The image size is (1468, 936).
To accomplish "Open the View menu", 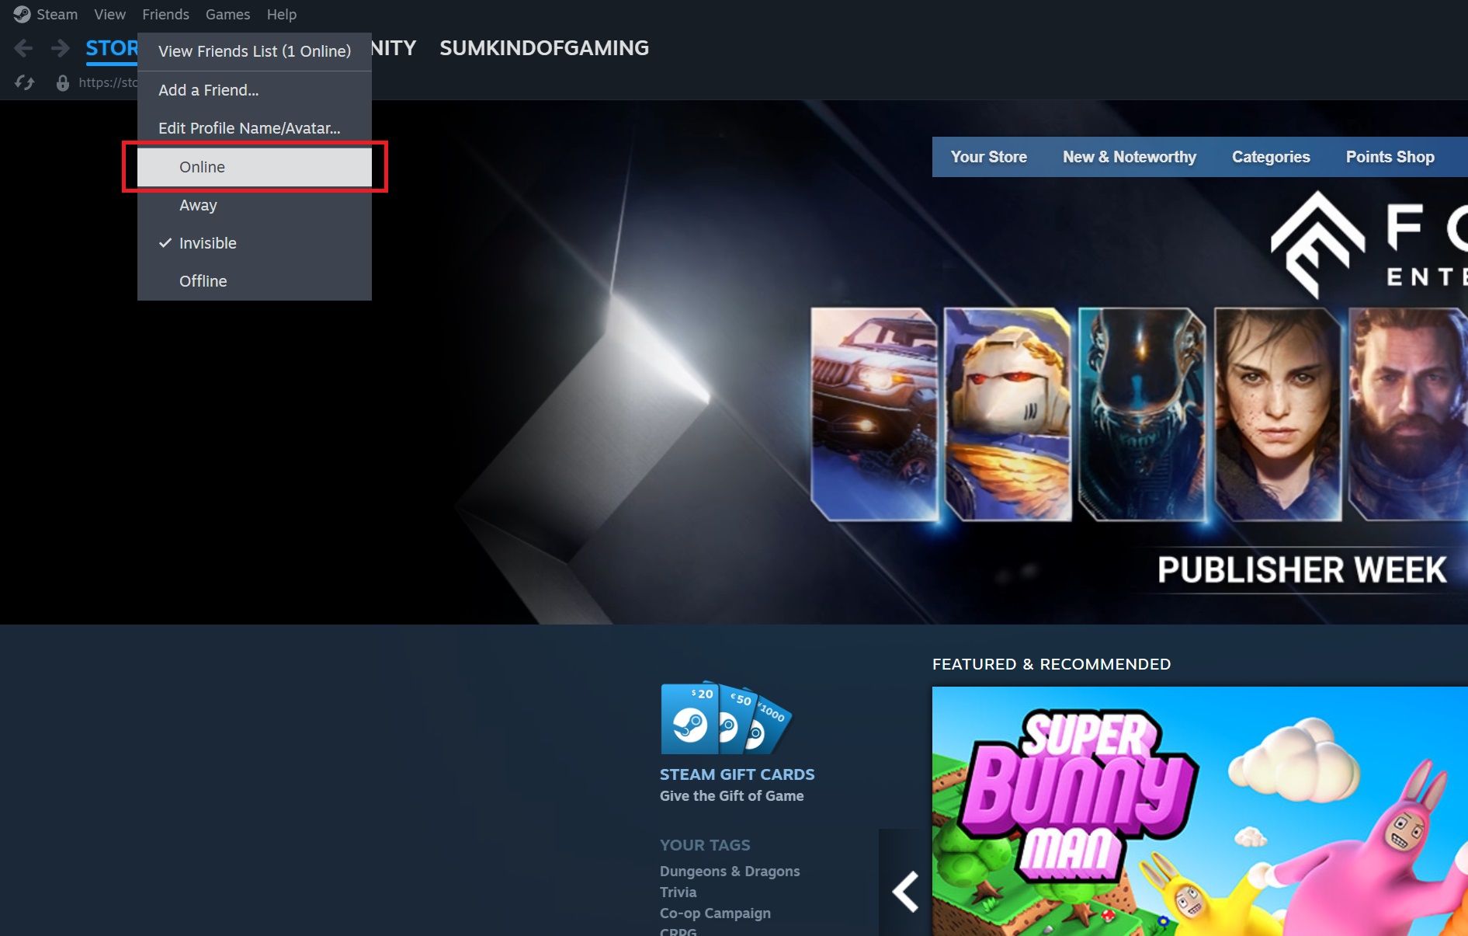I will click(x=109, y=14).
